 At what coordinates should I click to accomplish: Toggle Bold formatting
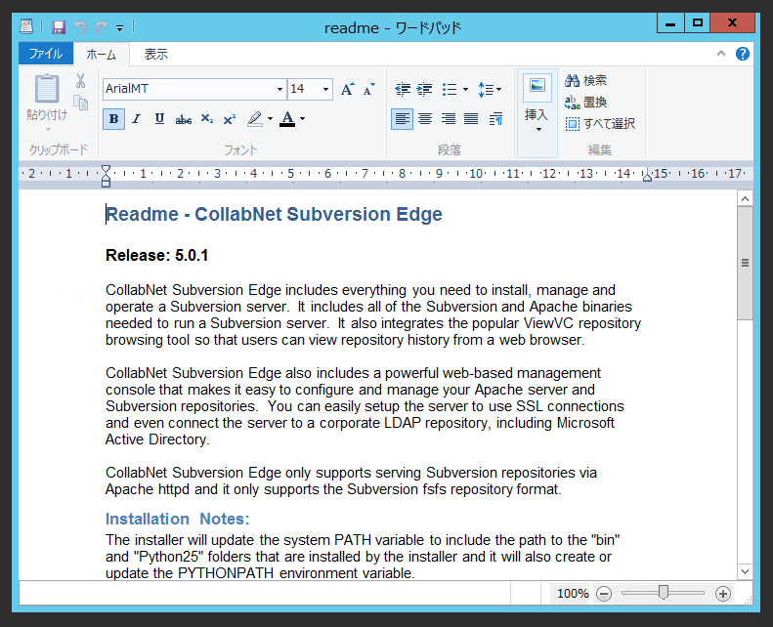click(x=114, y=119)
